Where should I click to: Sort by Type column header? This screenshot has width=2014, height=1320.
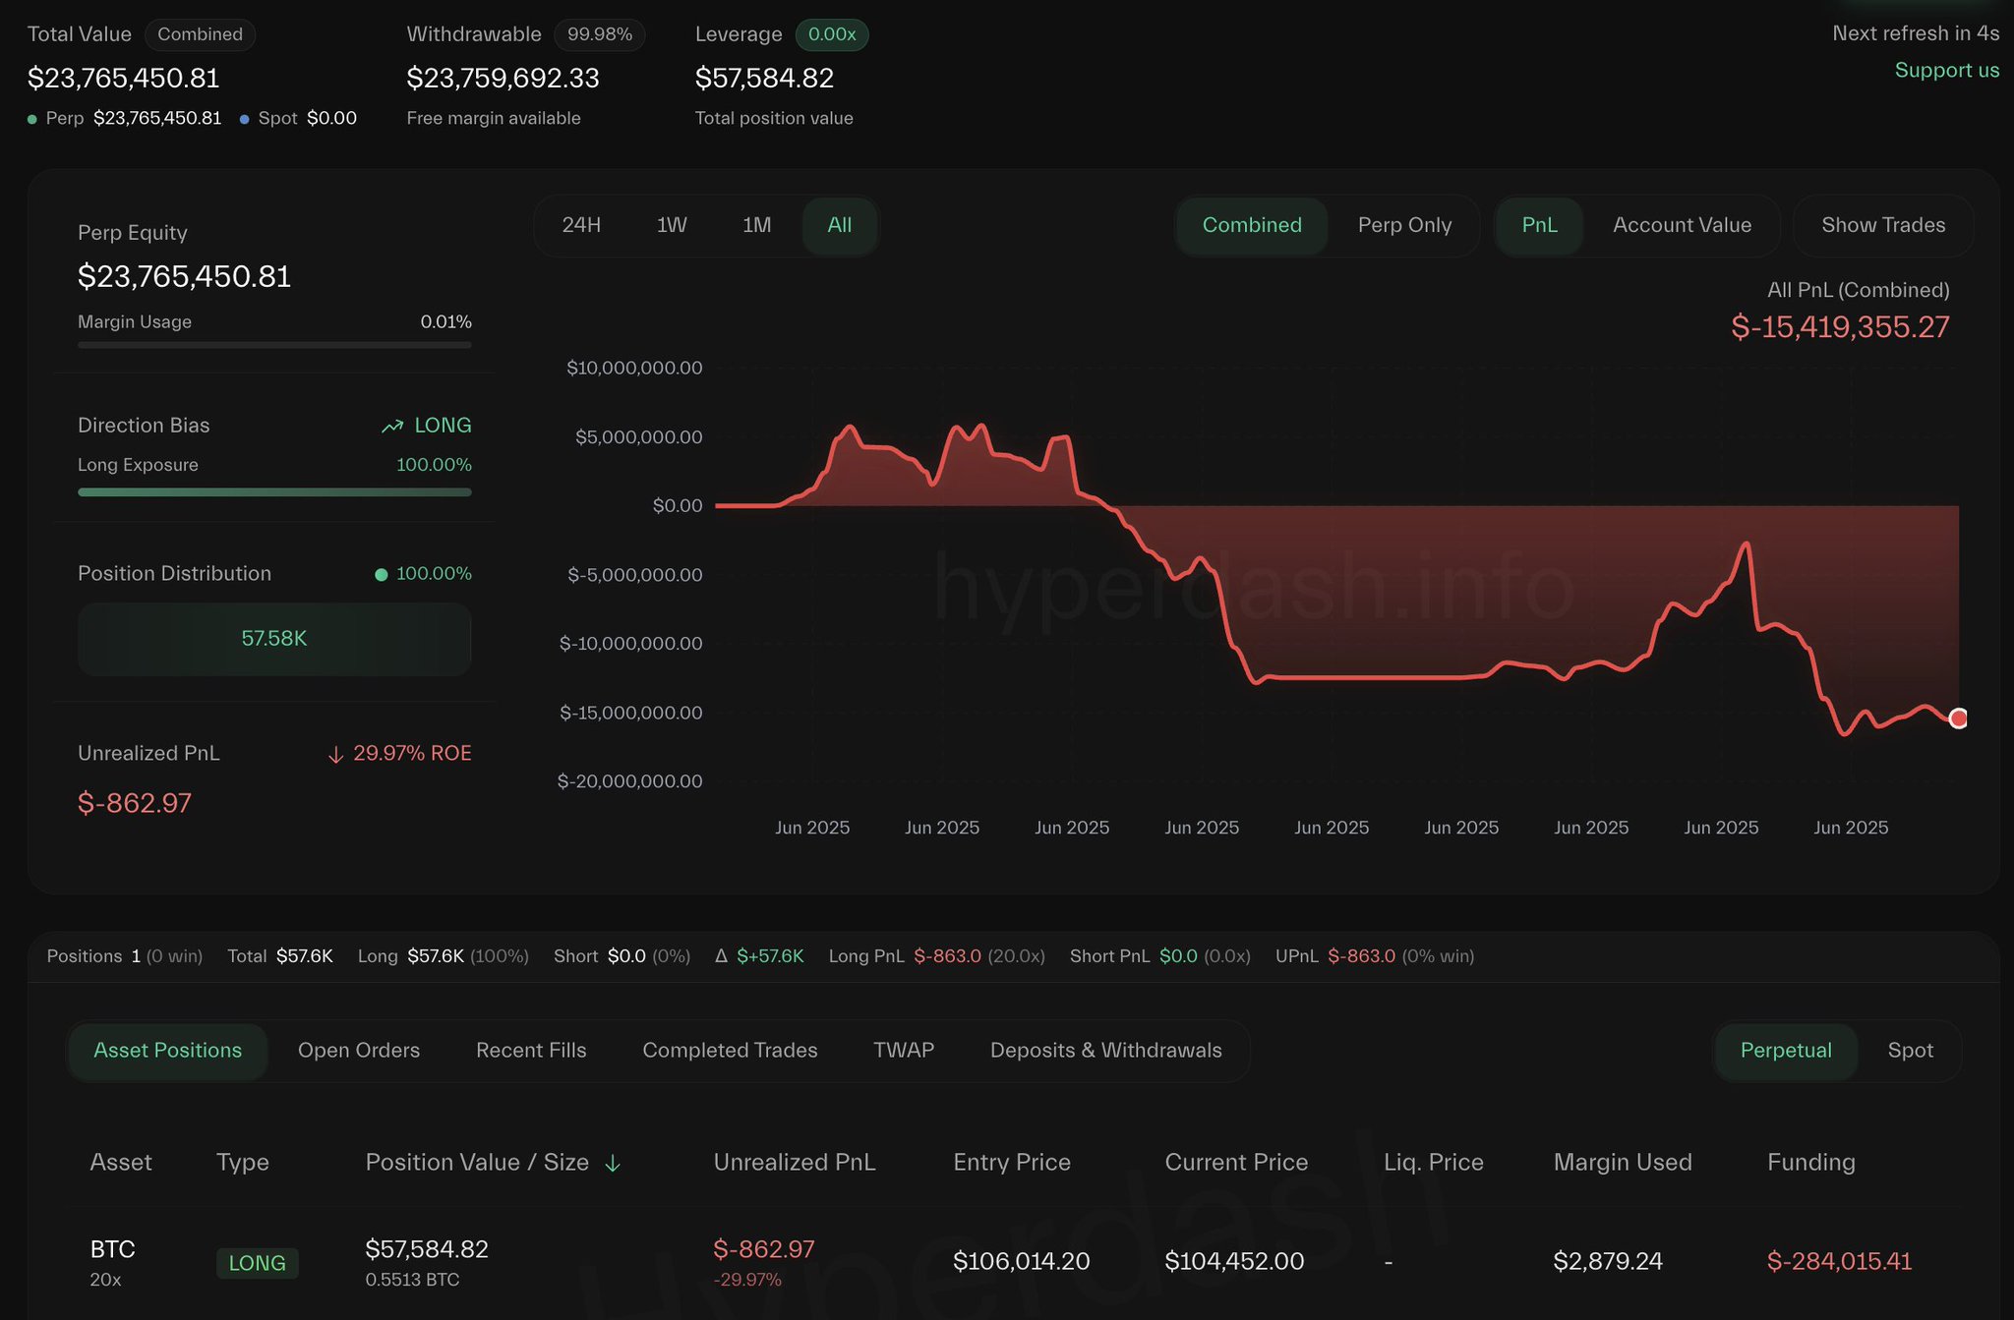(243, 1163)
